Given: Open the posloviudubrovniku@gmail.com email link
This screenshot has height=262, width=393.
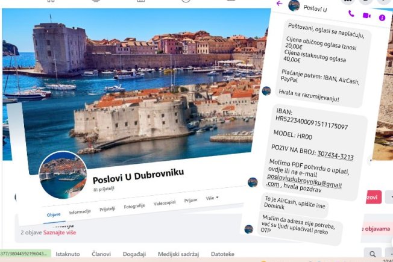Looking at the screenshot, I should pos(304,181).
